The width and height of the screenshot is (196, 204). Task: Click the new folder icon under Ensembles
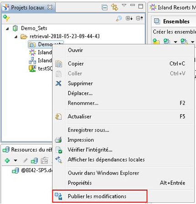[156, 41]
